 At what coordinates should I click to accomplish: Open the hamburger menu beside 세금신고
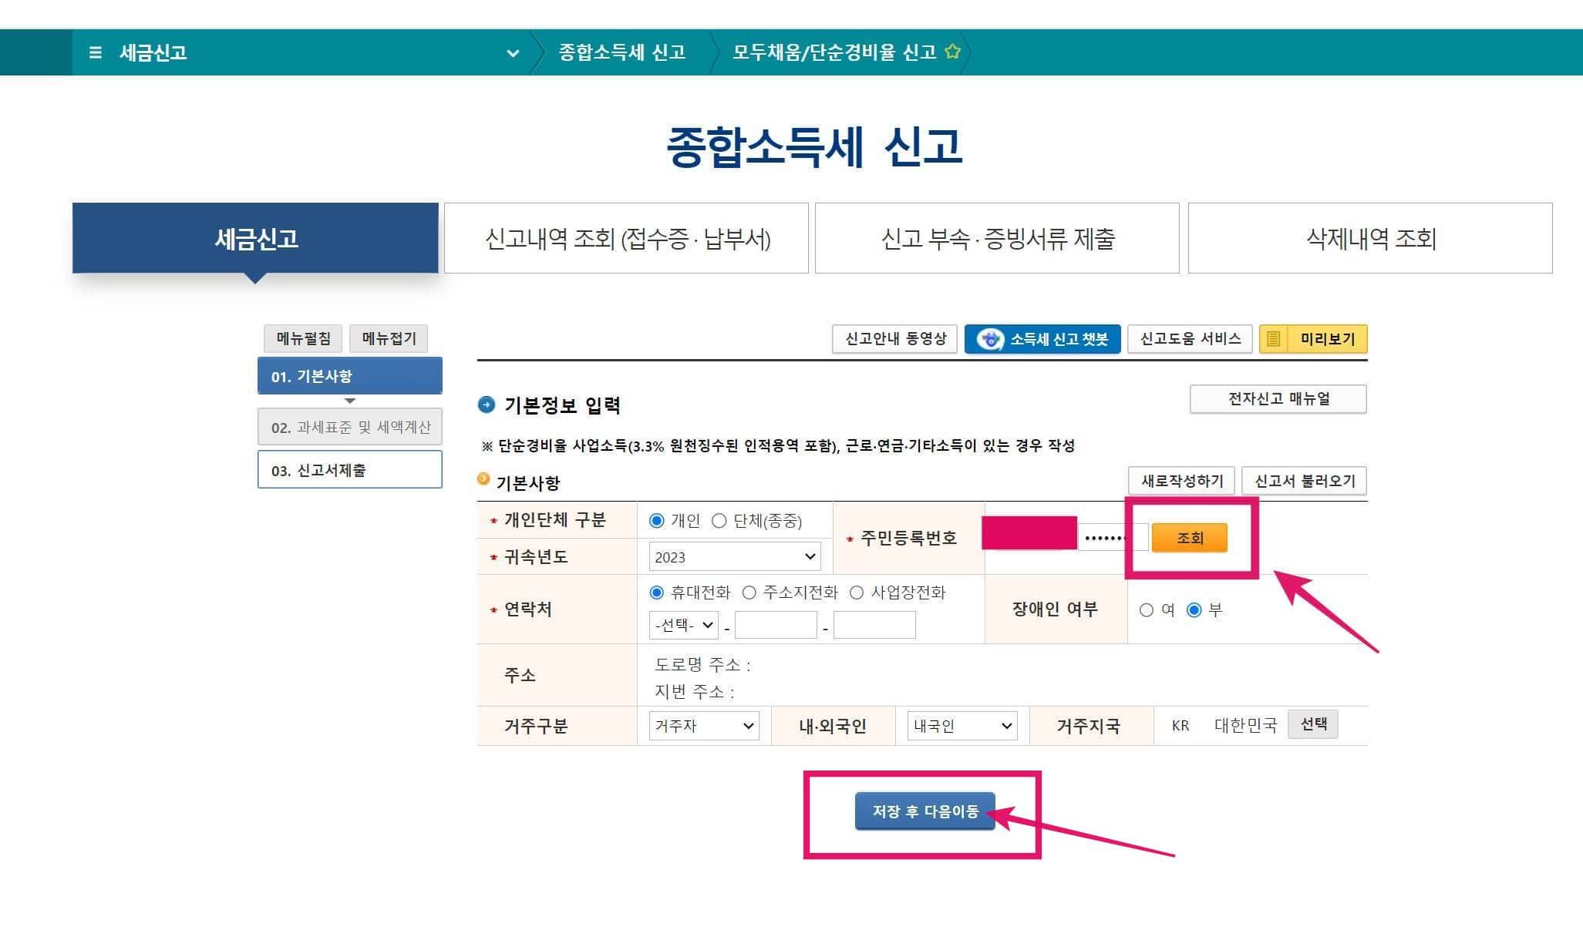click(94, 52)
